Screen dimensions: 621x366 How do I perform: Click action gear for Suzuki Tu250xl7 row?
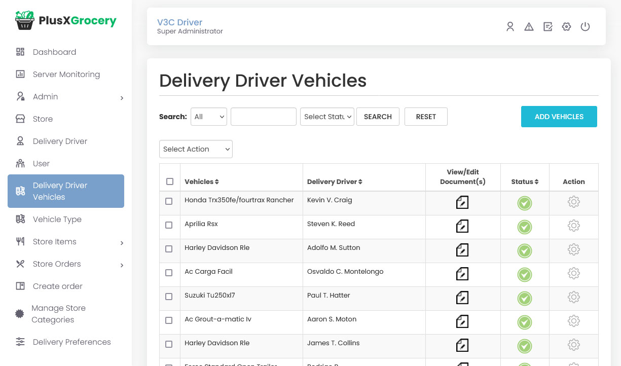pyautogui.click(x=574, y=297)
